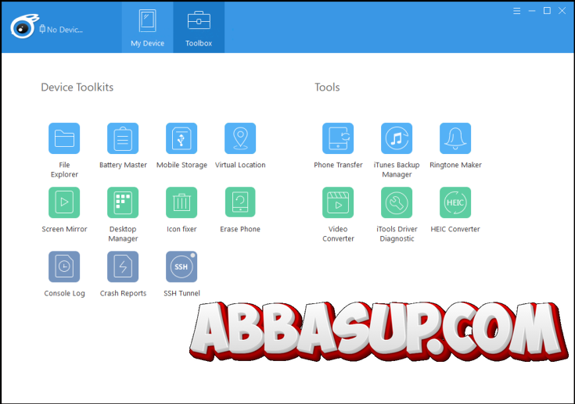Maximize the iTools window
Screen dimensions: 575x404
(x=547, y=11)
